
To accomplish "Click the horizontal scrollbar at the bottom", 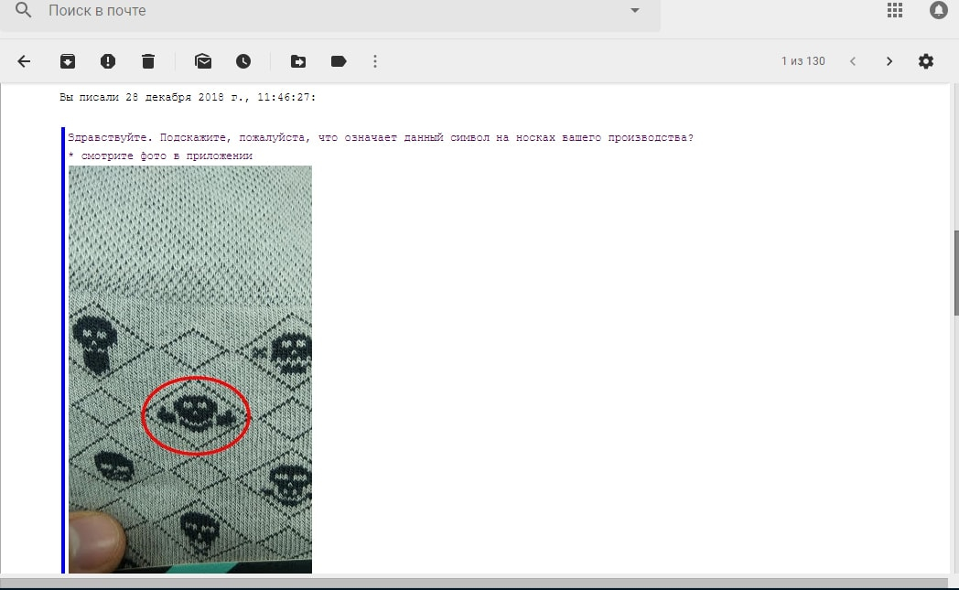I will click(474, 584).
